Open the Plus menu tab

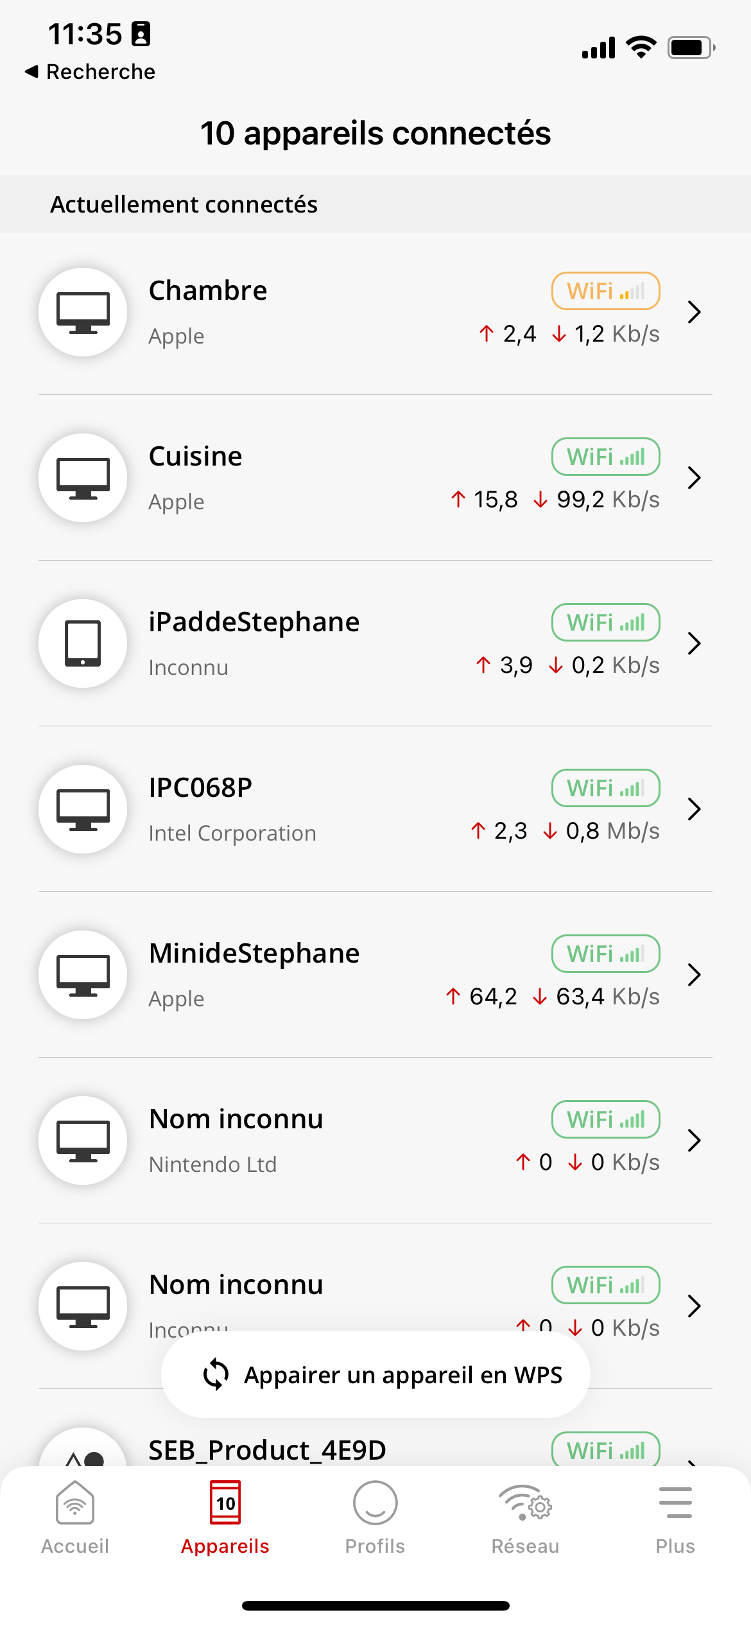(x=675, y=1518)
